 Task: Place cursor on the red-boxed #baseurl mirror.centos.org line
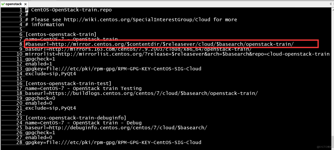tap(160, 44)
